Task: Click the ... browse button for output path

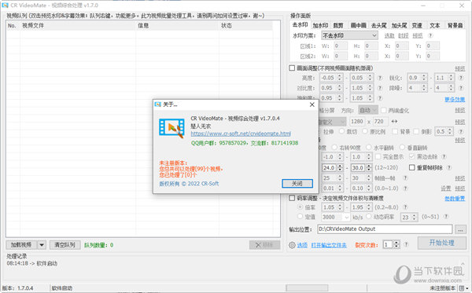Action: (x=460, y=229)
